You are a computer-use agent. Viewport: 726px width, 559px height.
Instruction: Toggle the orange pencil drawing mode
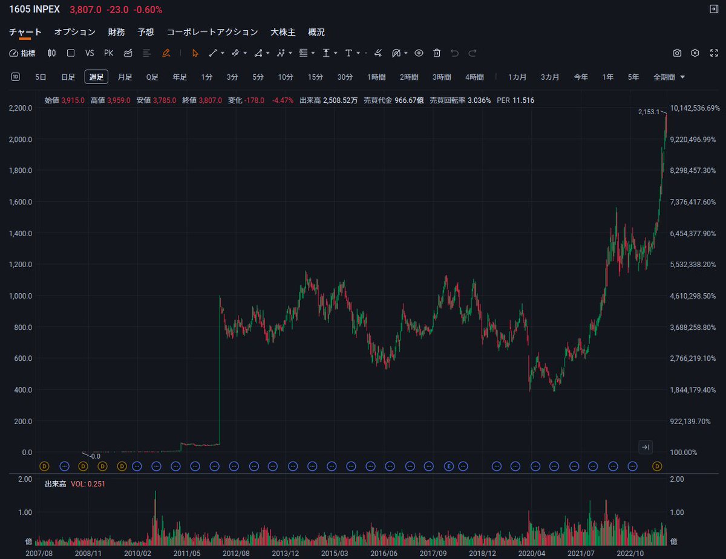[x=166, y=53]
